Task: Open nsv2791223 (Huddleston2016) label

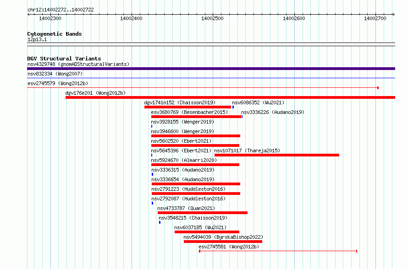Action: point(188,189)
